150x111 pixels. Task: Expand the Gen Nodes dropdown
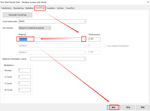[35, 28]
